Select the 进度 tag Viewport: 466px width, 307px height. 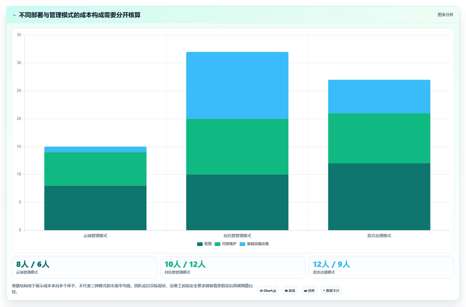(x=309, y=291)
